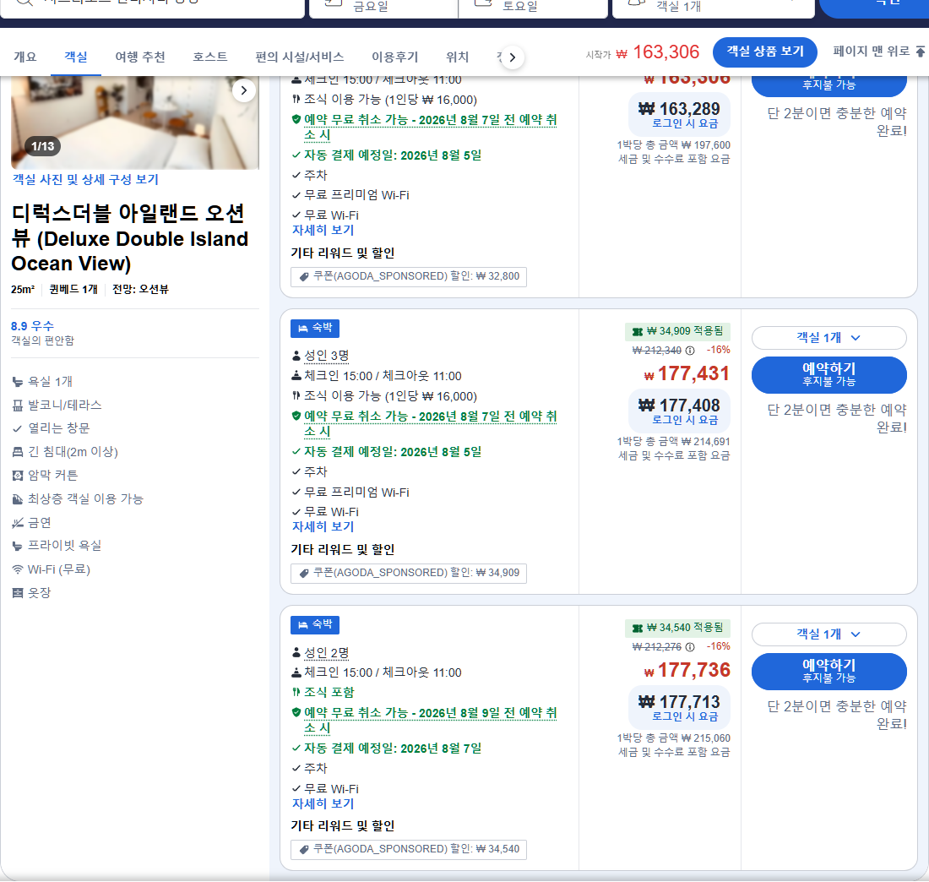Click the ₩177,408 로그인 시 요금 box
The height and width of the screenshot is (882, 929).
[x=679, y=411]
